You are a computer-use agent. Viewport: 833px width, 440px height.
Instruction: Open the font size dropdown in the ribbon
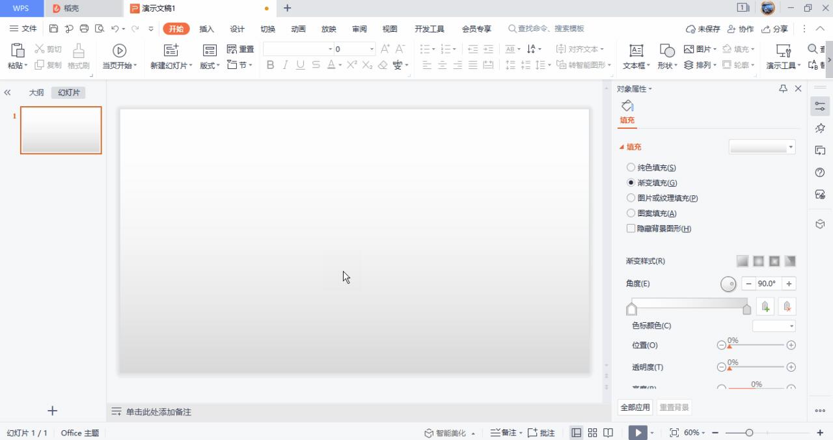pyautogui.click(x=371, y=48)
